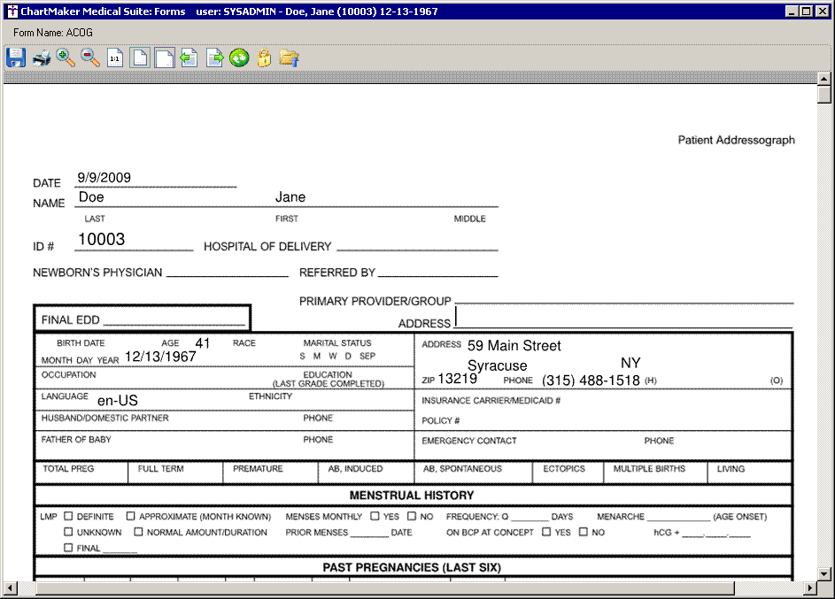Click the Save floppy disk icon
Viewport: 835px width, 599px height.
coord(15,58)
